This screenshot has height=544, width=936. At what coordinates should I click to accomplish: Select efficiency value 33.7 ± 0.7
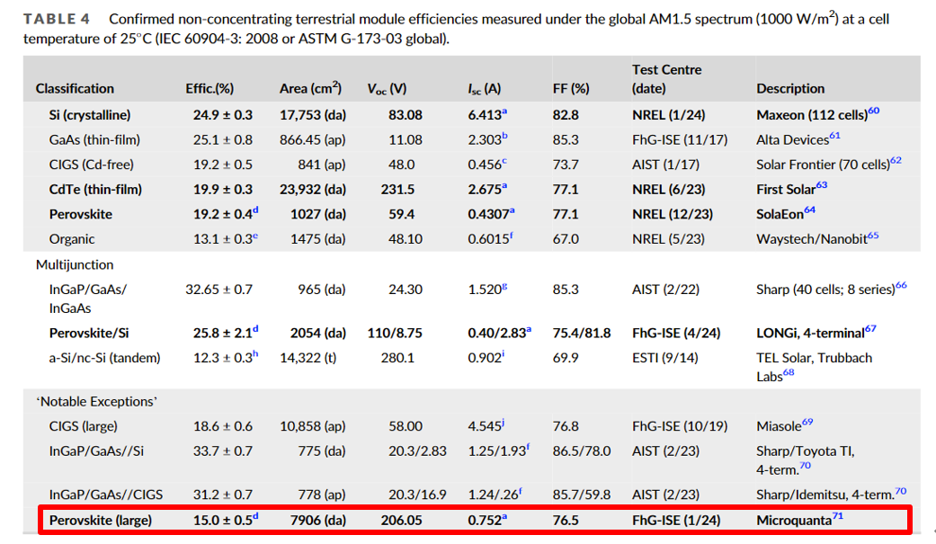click(x=223, y=450)
